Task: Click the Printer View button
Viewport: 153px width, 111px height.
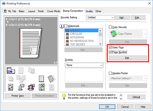Action: 18,96
